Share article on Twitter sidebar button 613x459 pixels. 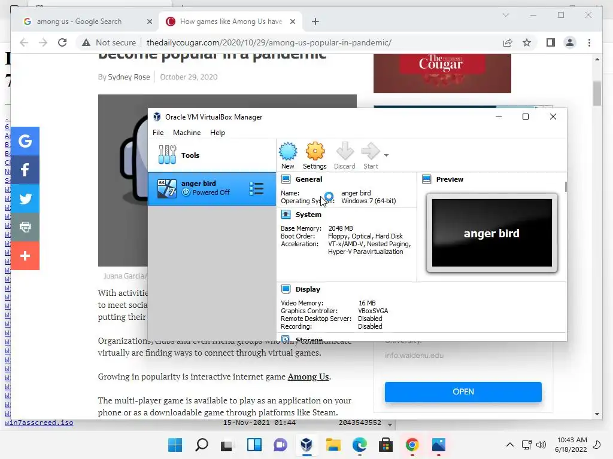[x=25, y=198]
